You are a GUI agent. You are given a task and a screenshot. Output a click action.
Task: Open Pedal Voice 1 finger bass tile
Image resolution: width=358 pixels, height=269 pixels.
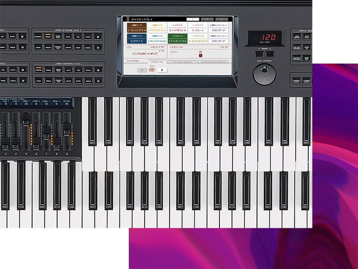[178, 38]
